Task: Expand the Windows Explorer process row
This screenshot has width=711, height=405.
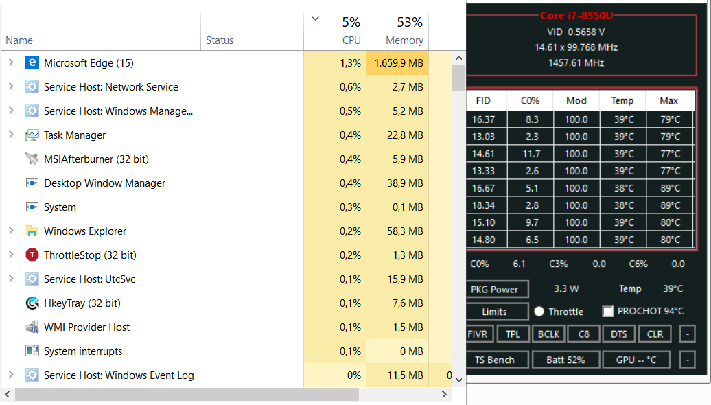Action: point(12,231)
